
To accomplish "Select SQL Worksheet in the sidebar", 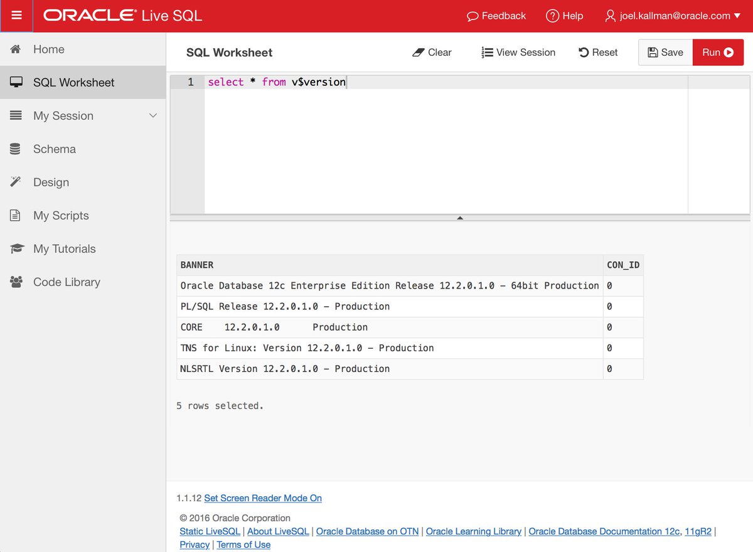I will point(83,82).
